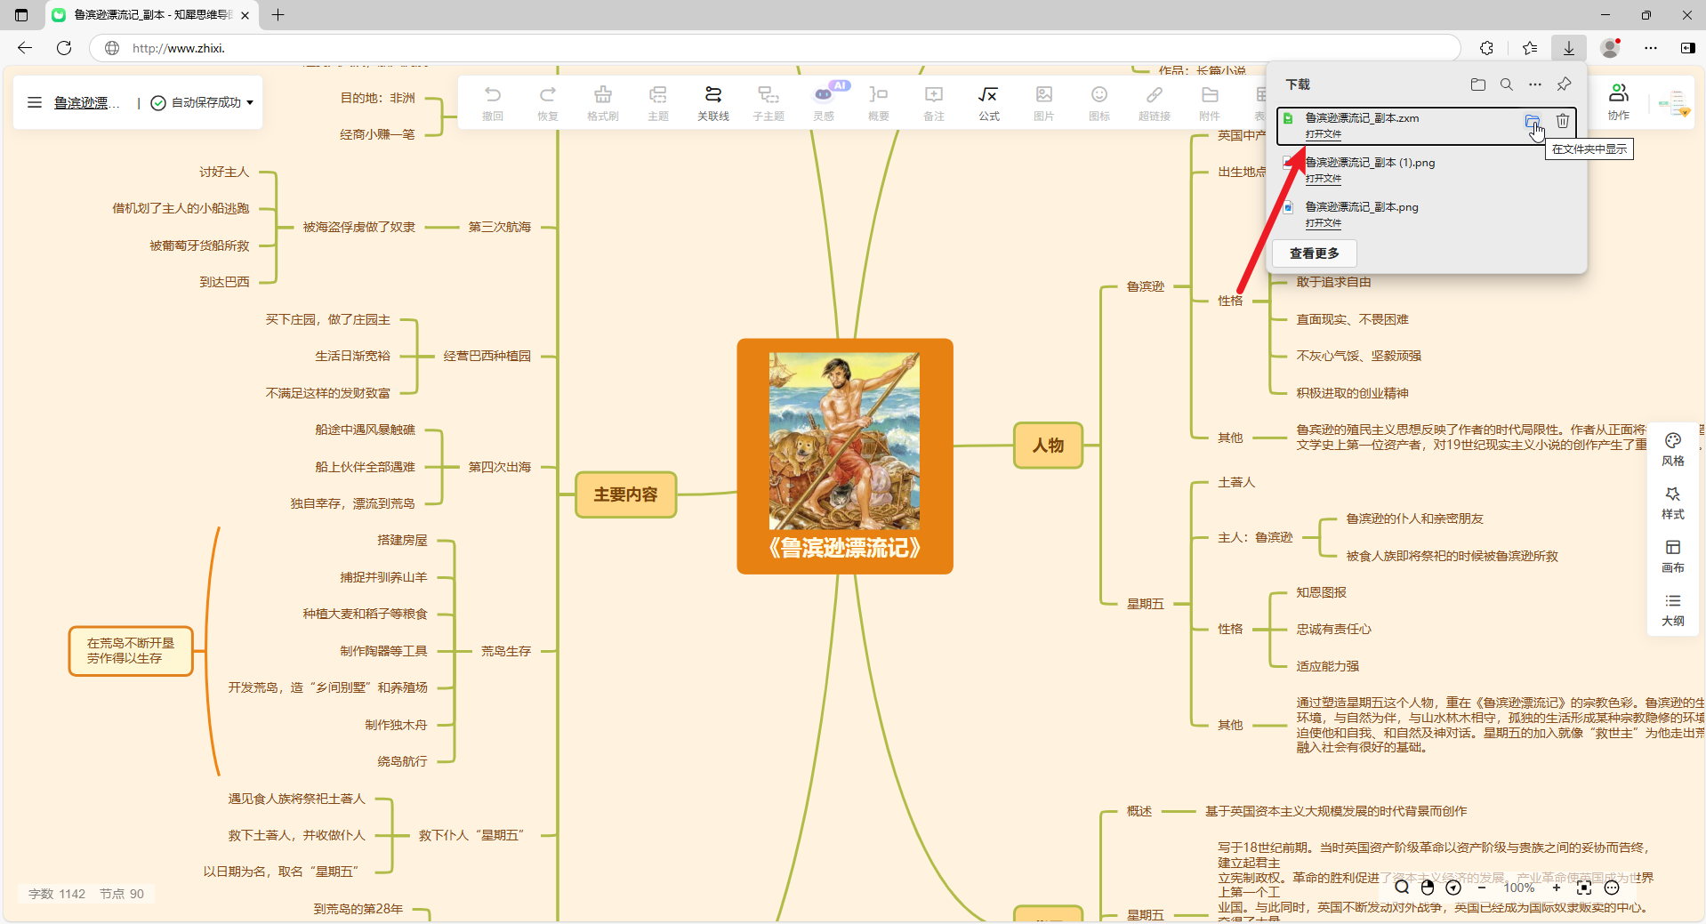Add a Note (备注) to node
Viewport: 1706px width, 924px height.
pos(934,102)
